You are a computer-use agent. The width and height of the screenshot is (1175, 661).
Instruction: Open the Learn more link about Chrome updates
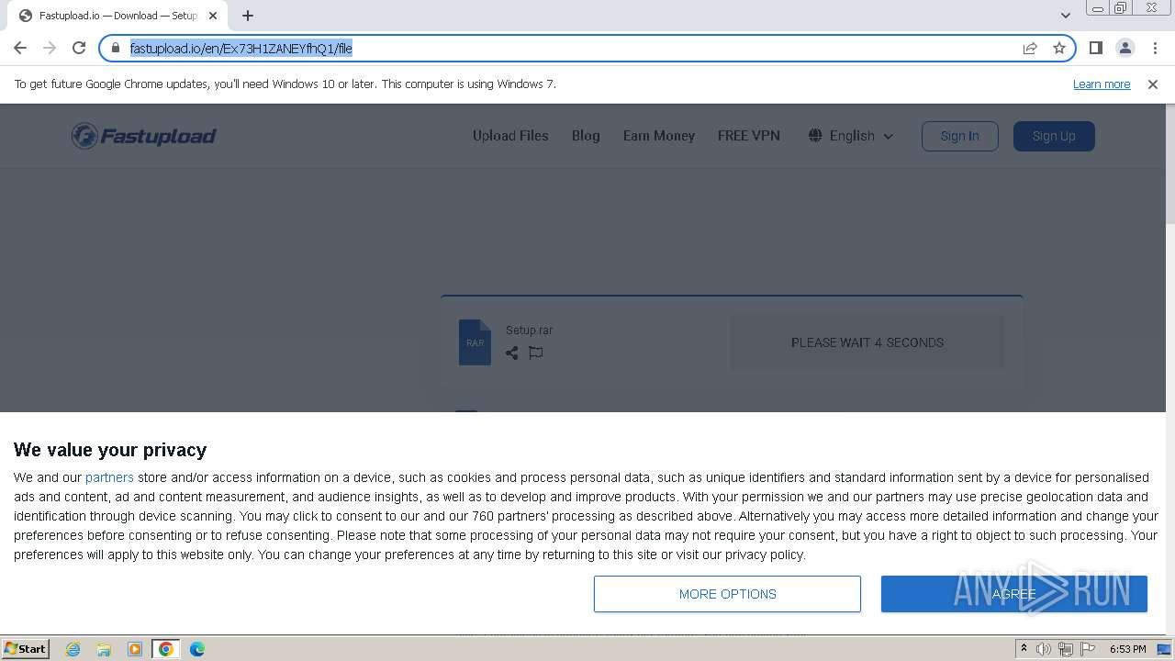(1102, 84)
